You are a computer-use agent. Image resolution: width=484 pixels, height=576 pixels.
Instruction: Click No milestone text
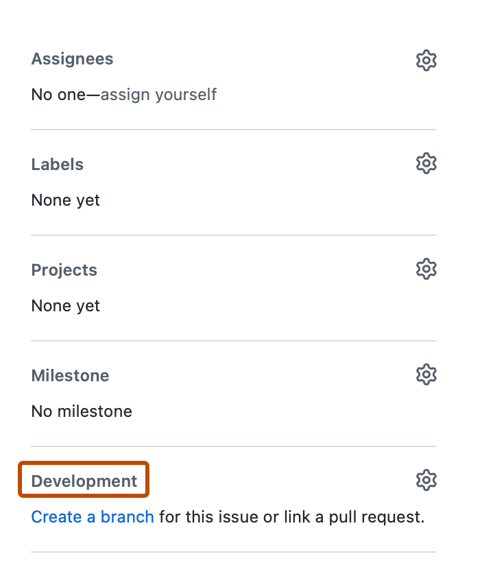pos(81,411)
